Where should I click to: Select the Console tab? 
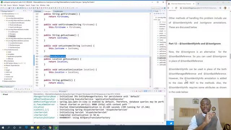63,91
